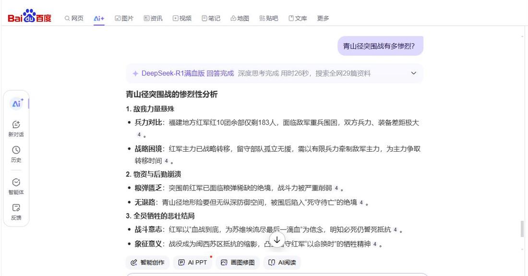Open the 笔记 tab
528x276 pixels.
tap(211, 18)
